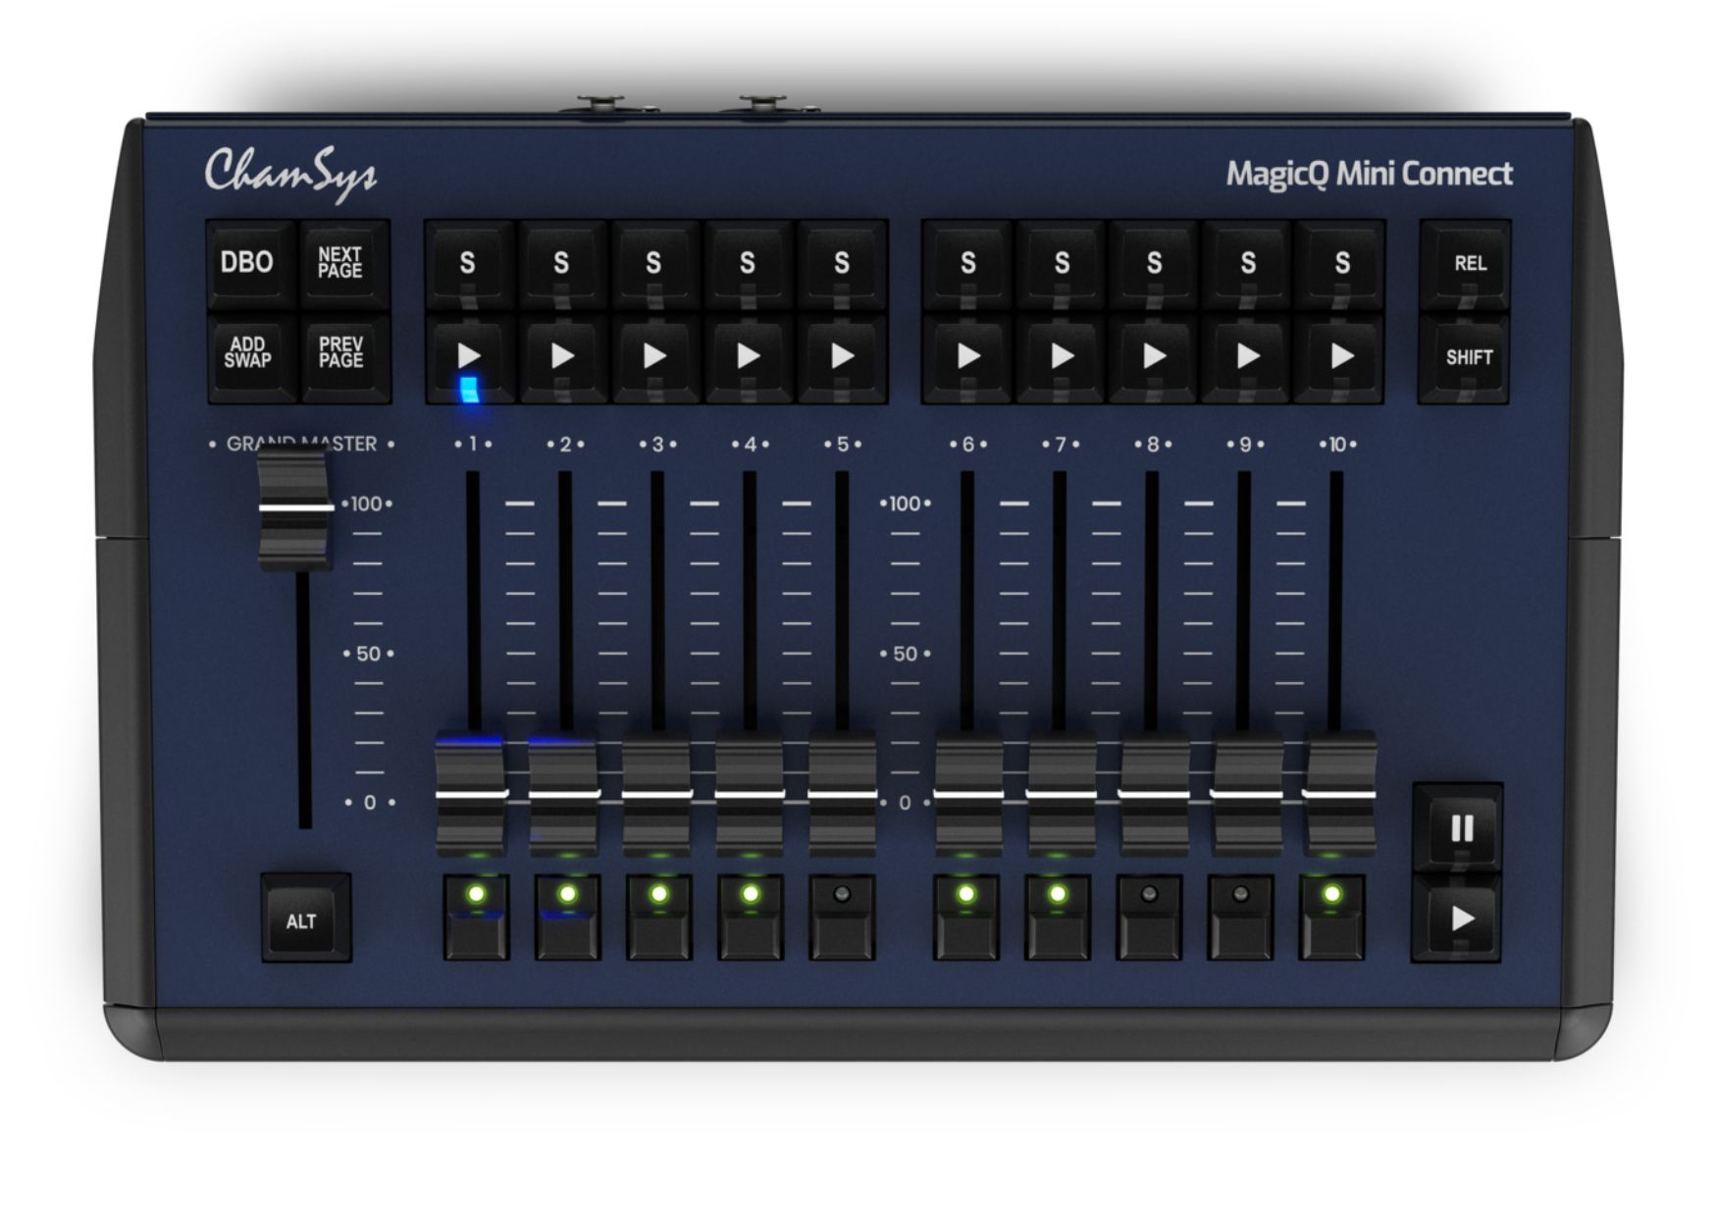Tap the REL release button

tap(1466, 263)
